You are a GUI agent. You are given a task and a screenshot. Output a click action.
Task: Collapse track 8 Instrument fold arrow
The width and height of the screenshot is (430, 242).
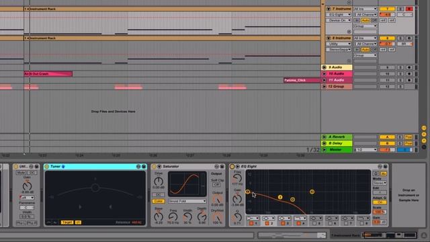point(329,38)
